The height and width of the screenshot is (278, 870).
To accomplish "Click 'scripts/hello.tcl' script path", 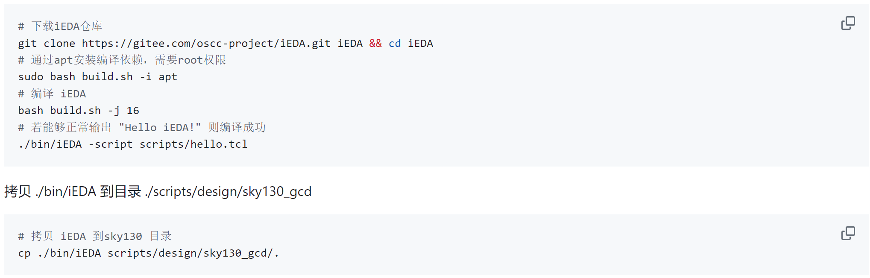I will coord(193,144).
